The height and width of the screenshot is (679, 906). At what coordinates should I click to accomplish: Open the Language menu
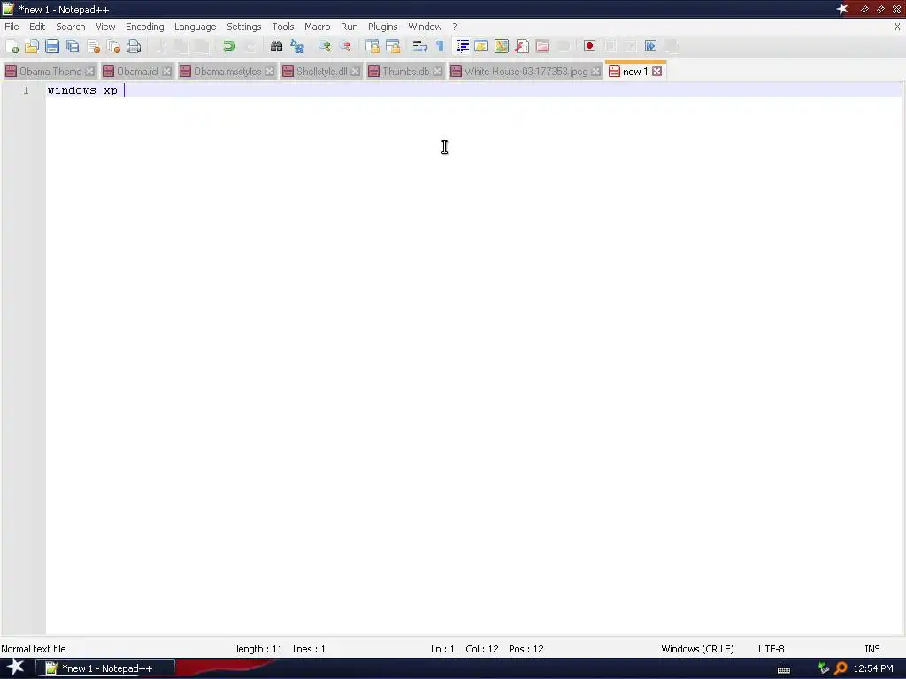195,27
